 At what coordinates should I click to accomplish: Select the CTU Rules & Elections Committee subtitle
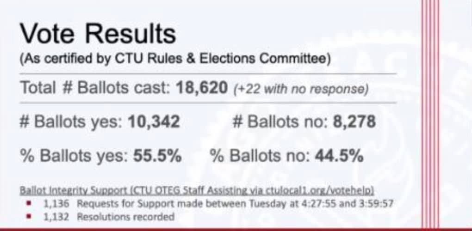[x=175, y=59]
